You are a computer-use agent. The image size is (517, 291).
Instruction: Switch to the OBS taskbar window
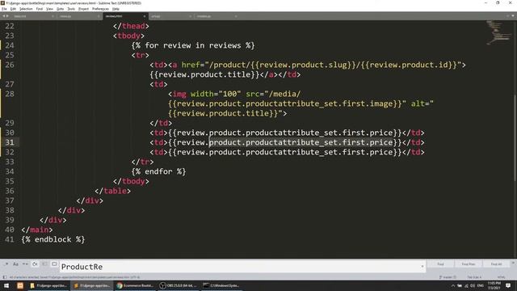(179, 285)
